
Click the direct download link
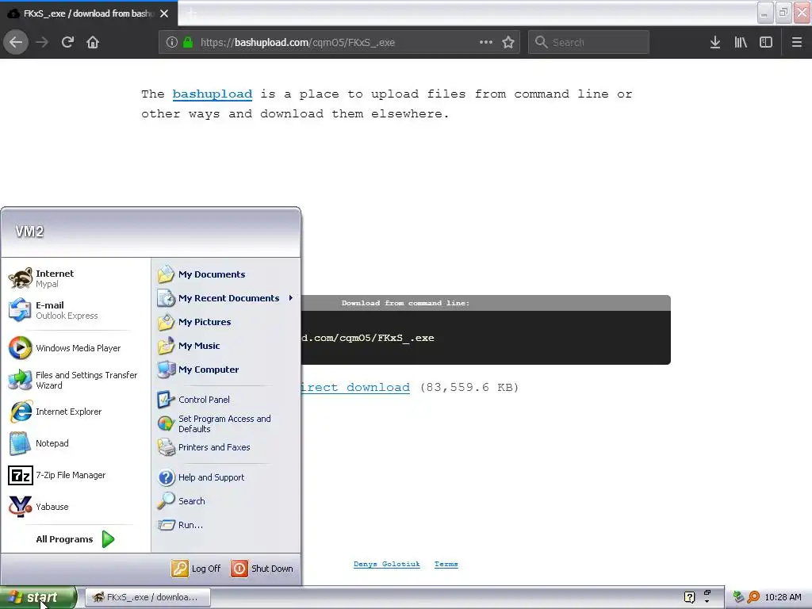355,387
